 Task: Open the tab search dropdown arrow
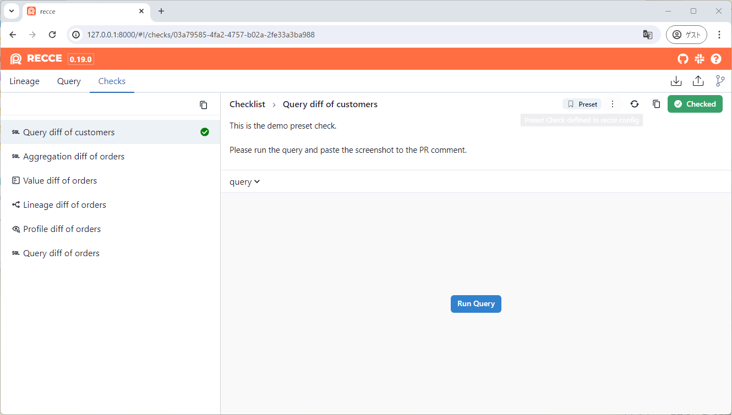11,11
